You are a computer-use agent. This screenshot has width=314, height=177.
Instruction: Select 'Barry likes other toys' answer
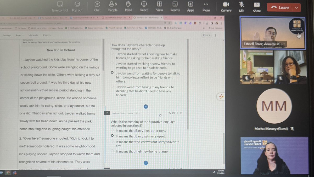point(112,130)
